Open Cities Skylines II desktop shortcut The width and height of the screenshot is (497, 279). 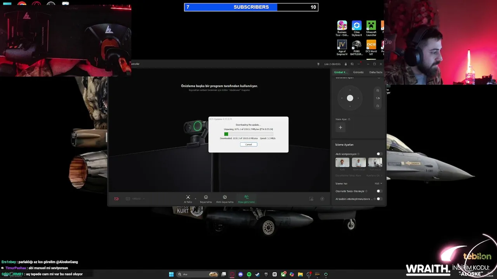point(357,29)
